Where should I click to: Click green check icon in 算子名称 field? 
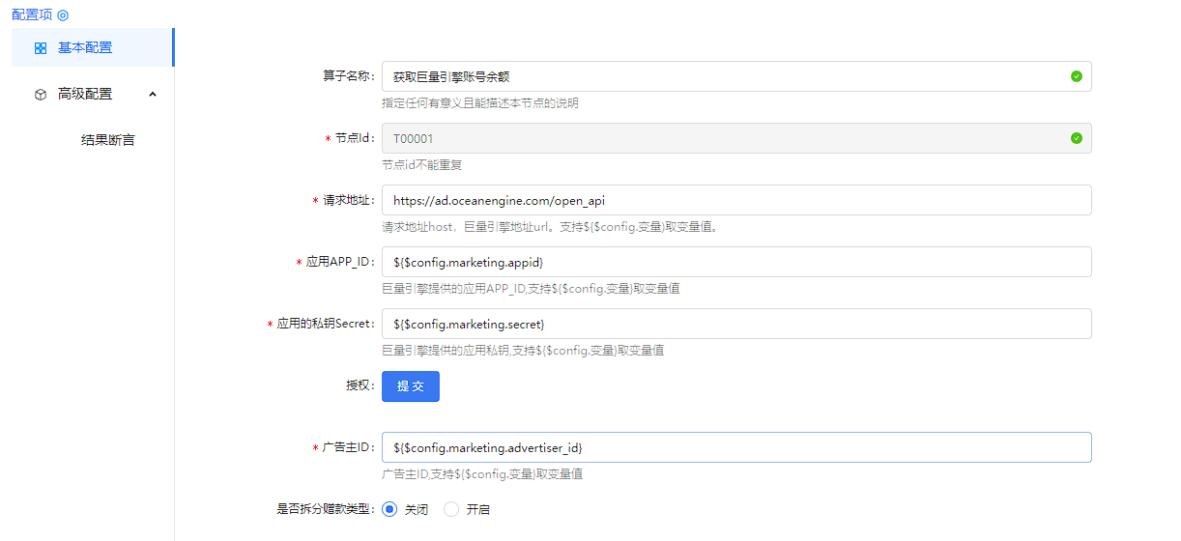coord(1076,76)
